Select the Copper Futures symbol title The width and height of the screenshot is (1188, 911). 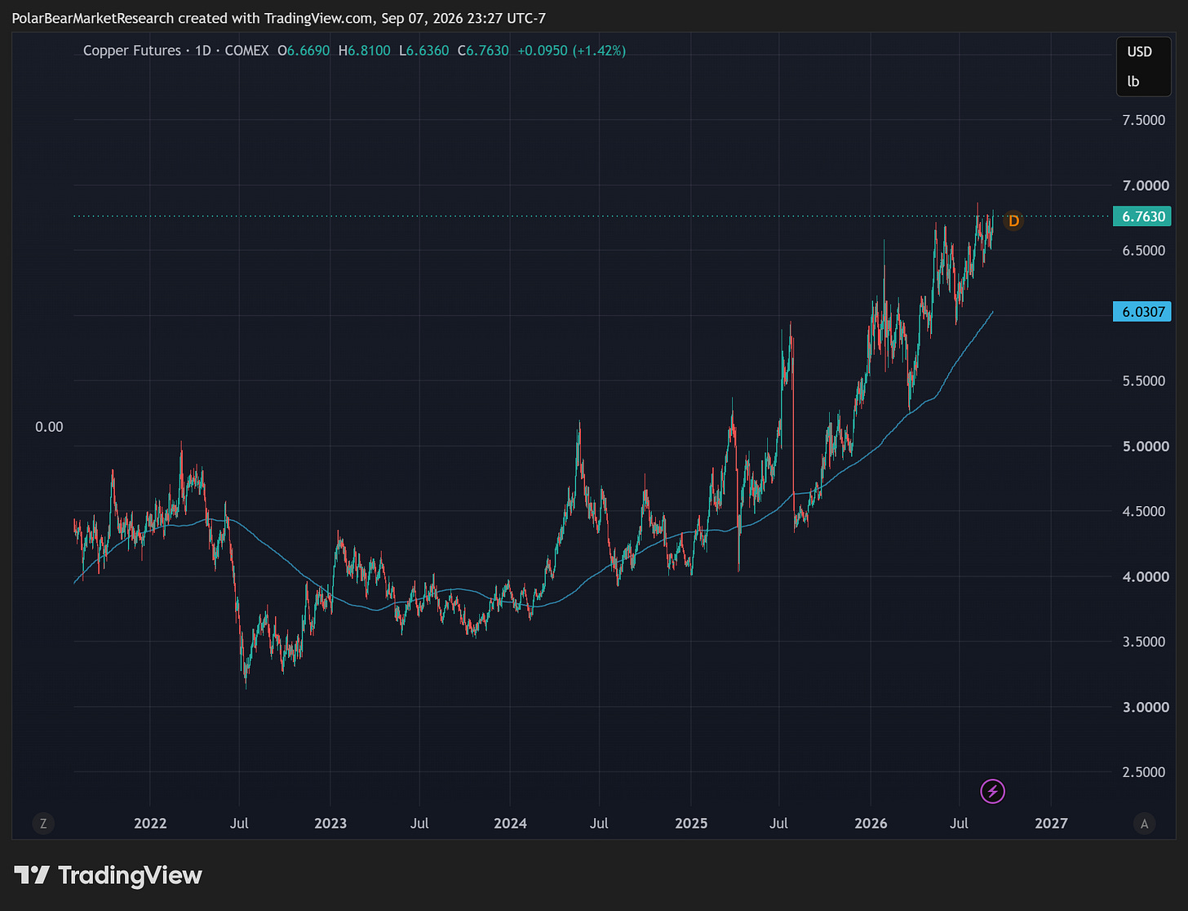pos(132,51)
